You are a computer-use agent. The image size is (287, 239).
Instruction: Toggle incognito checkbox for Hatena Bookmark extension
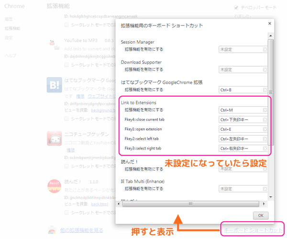66,119
